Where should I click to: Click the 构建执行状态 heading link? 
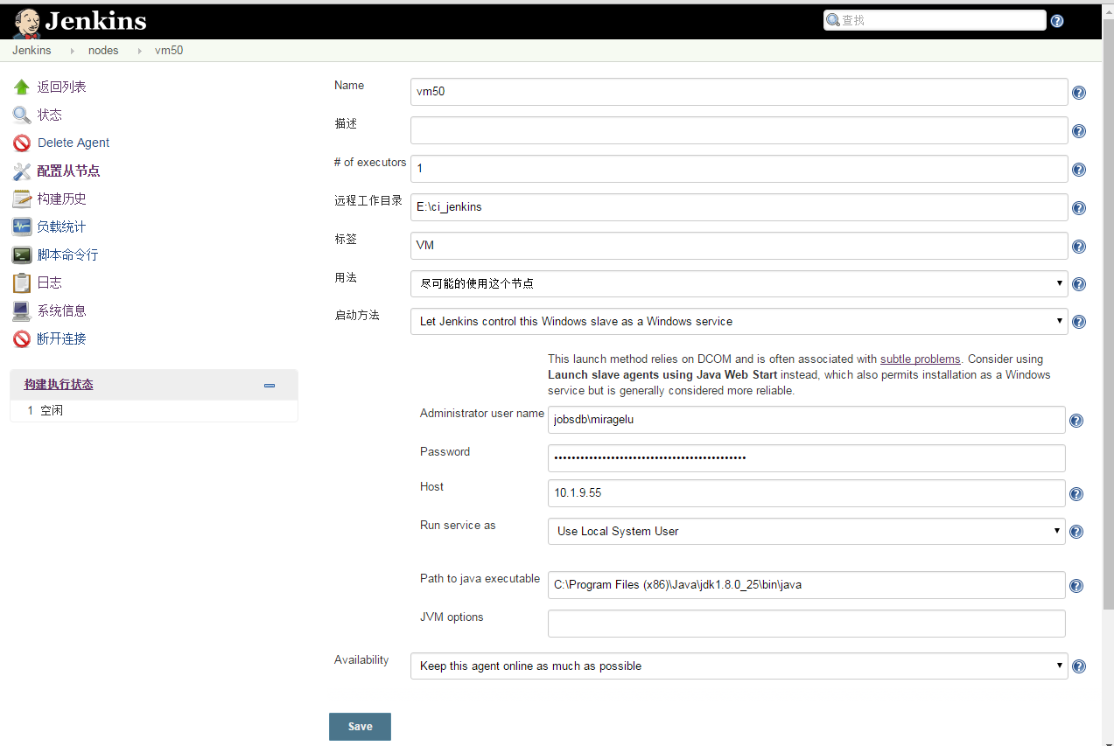tap(59, 385)
